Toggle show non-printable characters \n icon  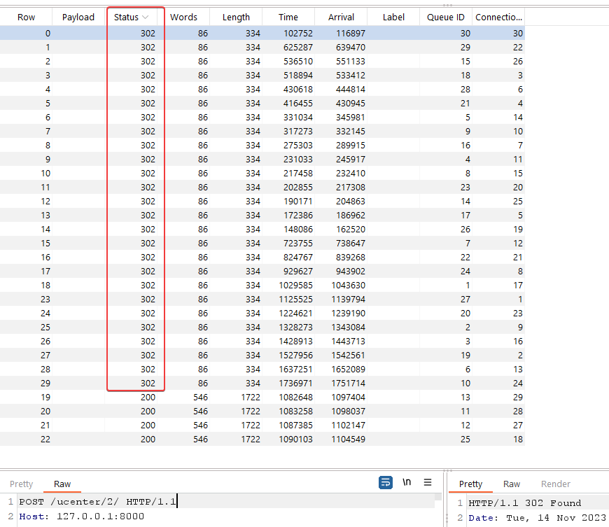(x=407, y=482)
